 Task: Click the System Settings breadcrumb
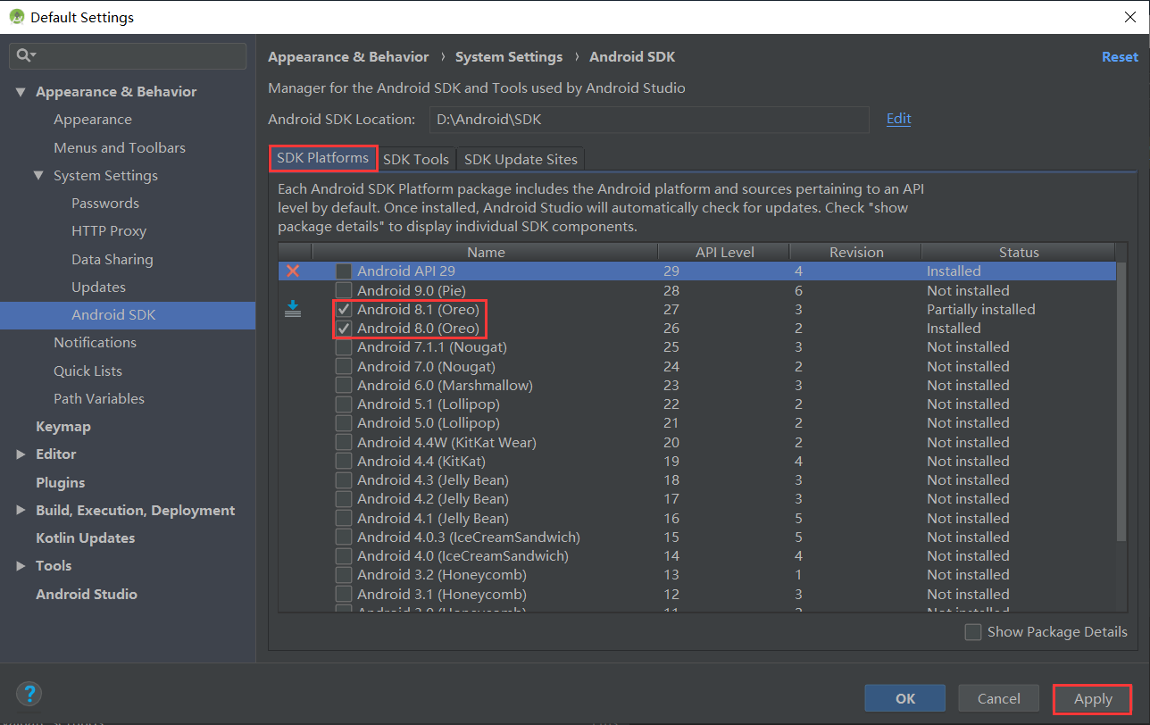coord(509,56)
